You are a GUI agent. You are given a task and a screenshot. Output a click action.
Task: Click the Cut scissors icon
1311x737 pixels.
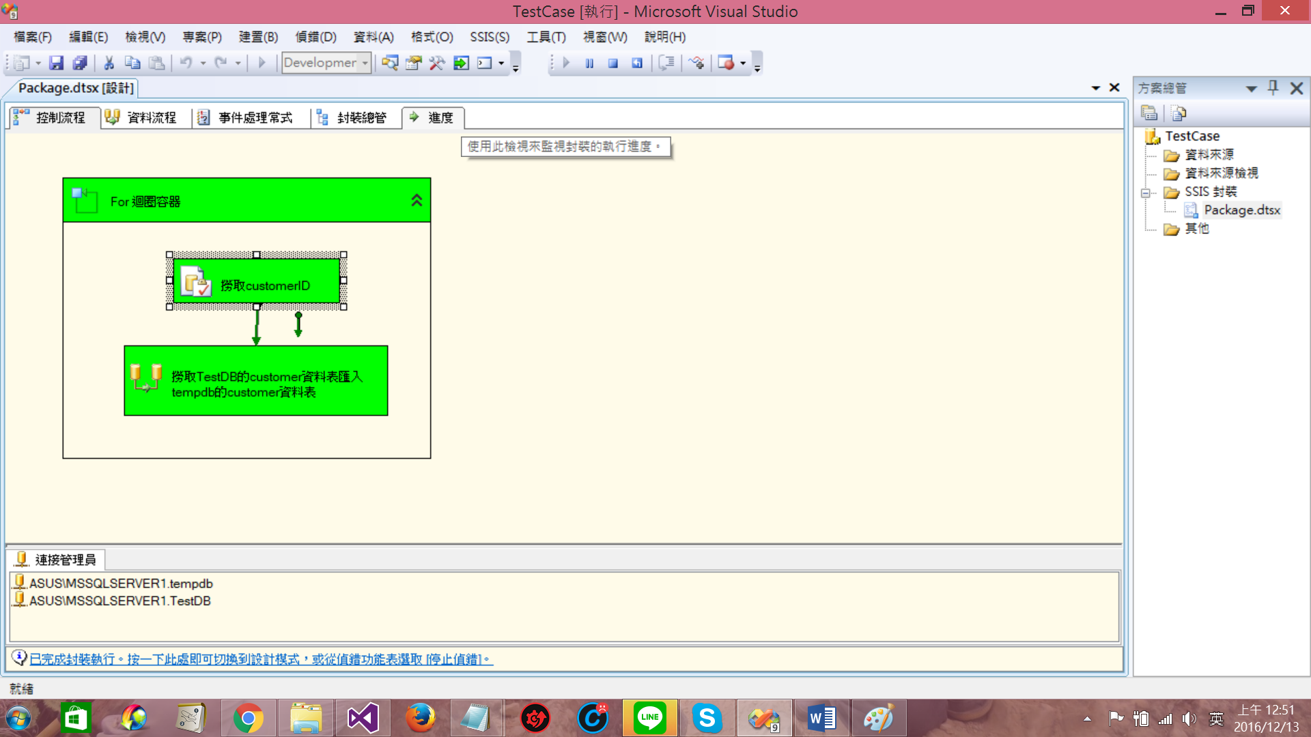109,63
